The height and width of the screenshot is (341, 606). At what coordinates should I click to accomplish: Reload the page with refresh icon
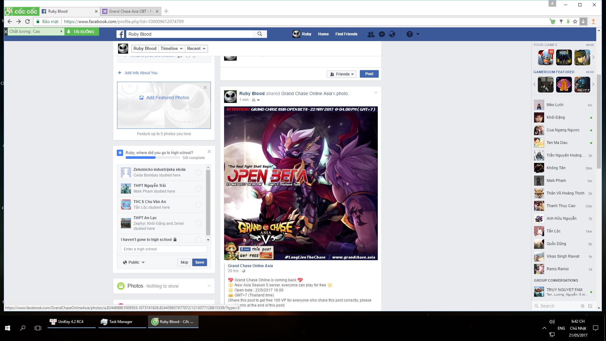(27, 21)
